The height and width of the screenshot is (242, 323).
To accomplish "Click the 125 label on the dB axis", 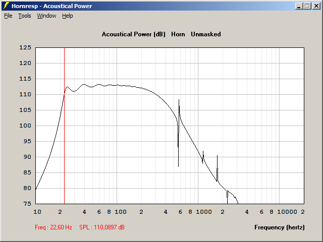I will pyautogui.click(x=26, y=48).
